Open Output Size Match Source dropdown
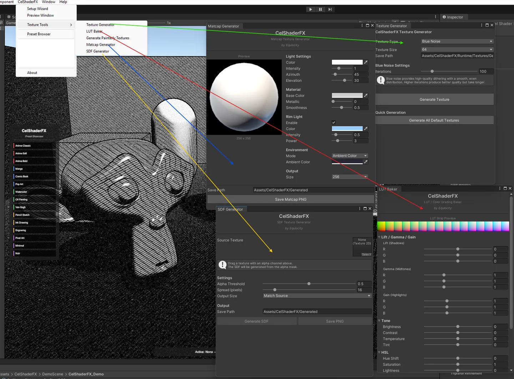The width and height of the screenshot is (514, 379). pos(317,296)
